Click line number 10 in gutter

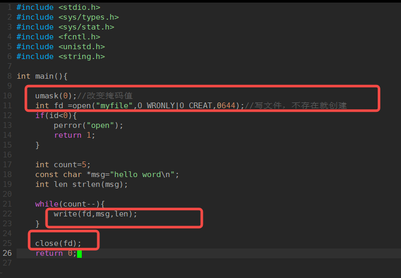tap(7, 96)
